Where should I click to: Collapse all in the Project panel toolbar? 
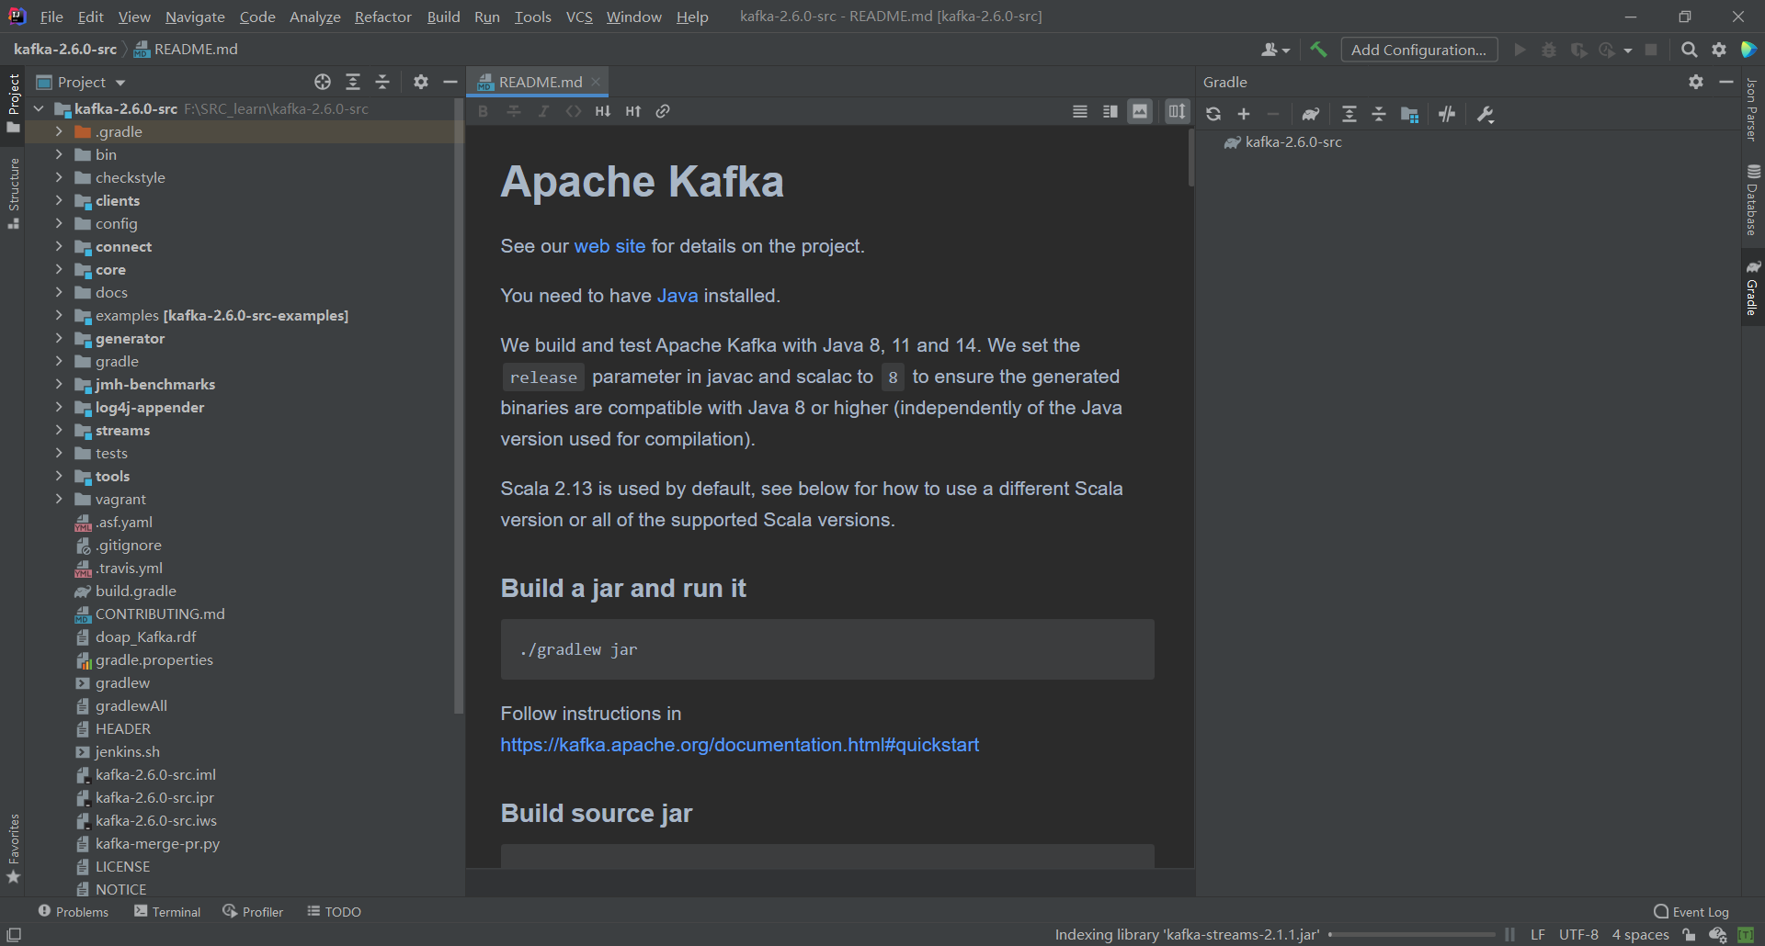382,82
